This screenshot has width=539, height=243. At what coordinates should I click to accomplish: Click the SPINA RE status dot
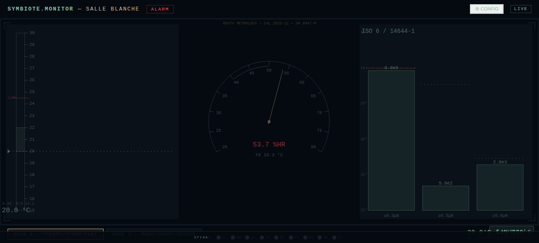tap(320, 238)
